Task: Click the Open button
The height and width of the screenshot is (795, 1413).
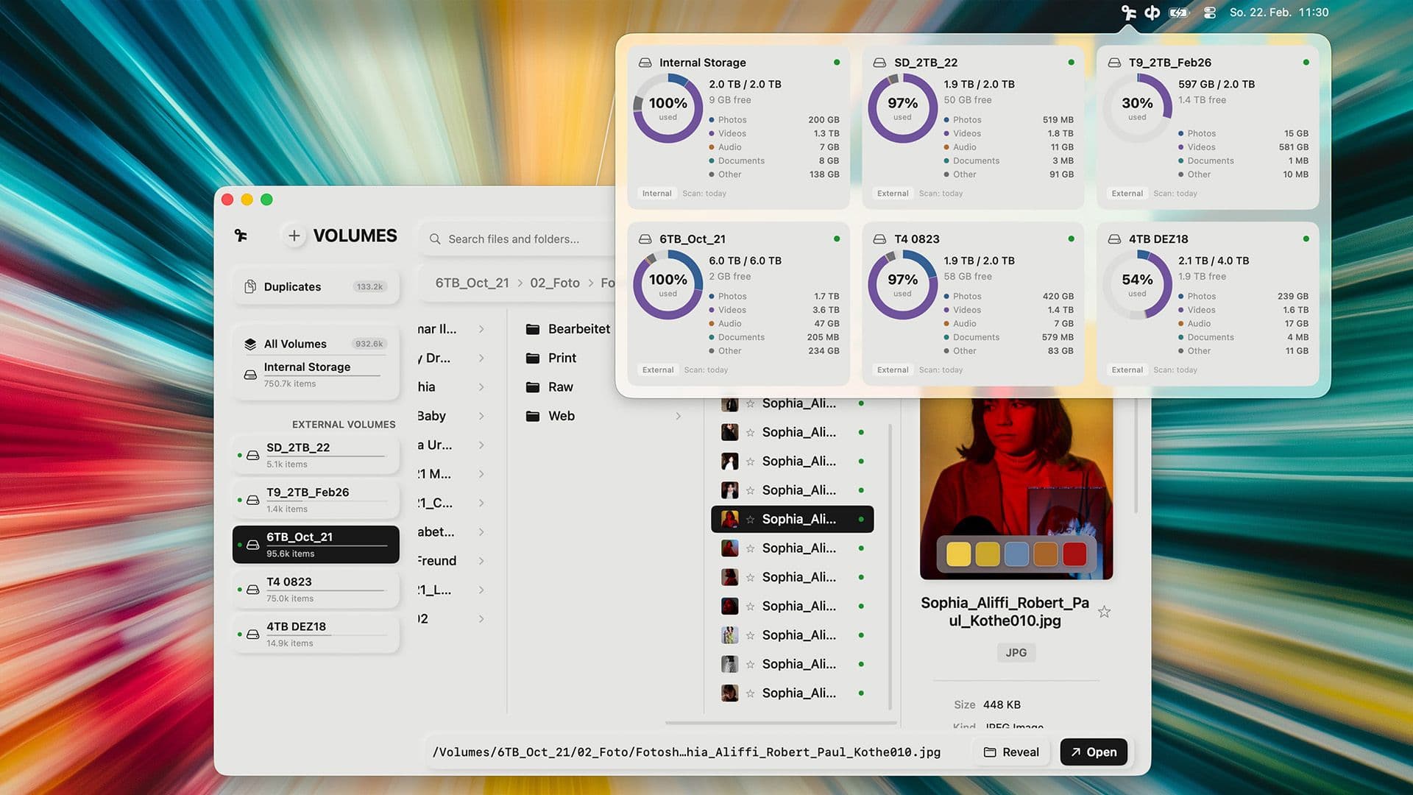Action: click(x=1094, y=752)
